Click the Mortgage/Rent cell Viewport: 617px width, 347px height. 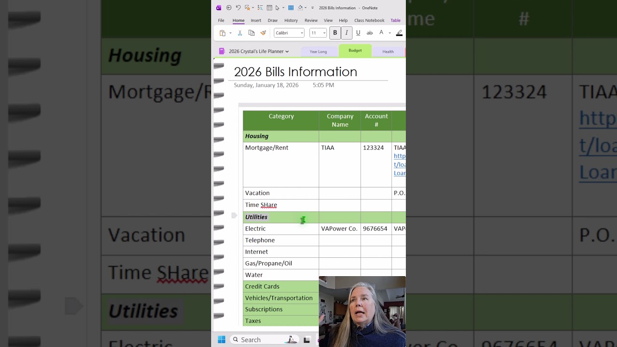(281, 164)
